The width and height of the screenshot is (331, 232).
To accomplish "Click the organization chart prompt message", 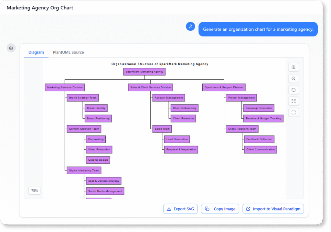I will (x=258, y=29).
